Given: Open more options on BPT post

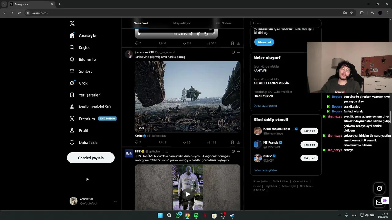Looking at the screenshot, I should (x=239, y=151).
